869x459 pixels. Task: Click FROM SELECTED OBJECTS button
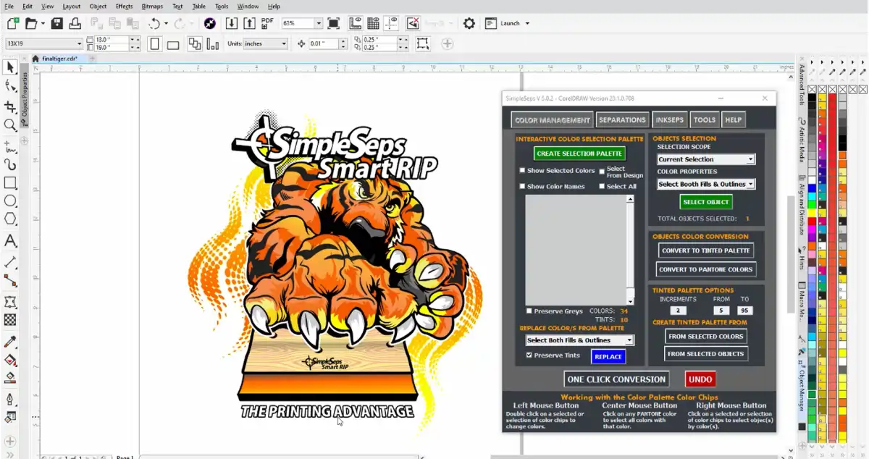tap(706, 354)
